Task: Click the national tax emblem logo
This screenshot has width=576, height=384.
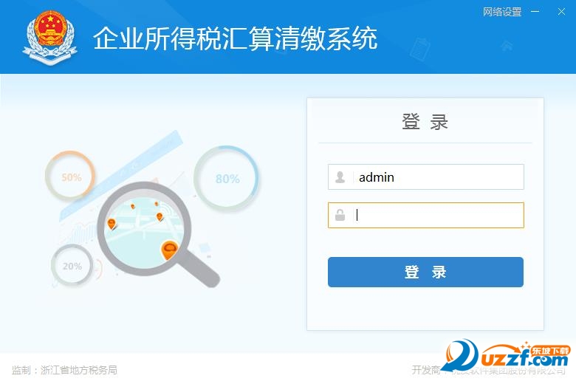Action: [x=50, y=38]
